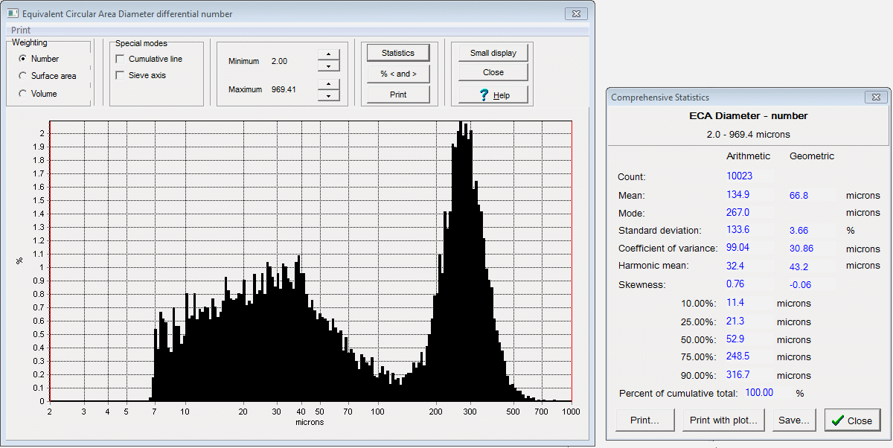Click the '% < and >' button
This screenshot has height=448, width=893.
398,74
